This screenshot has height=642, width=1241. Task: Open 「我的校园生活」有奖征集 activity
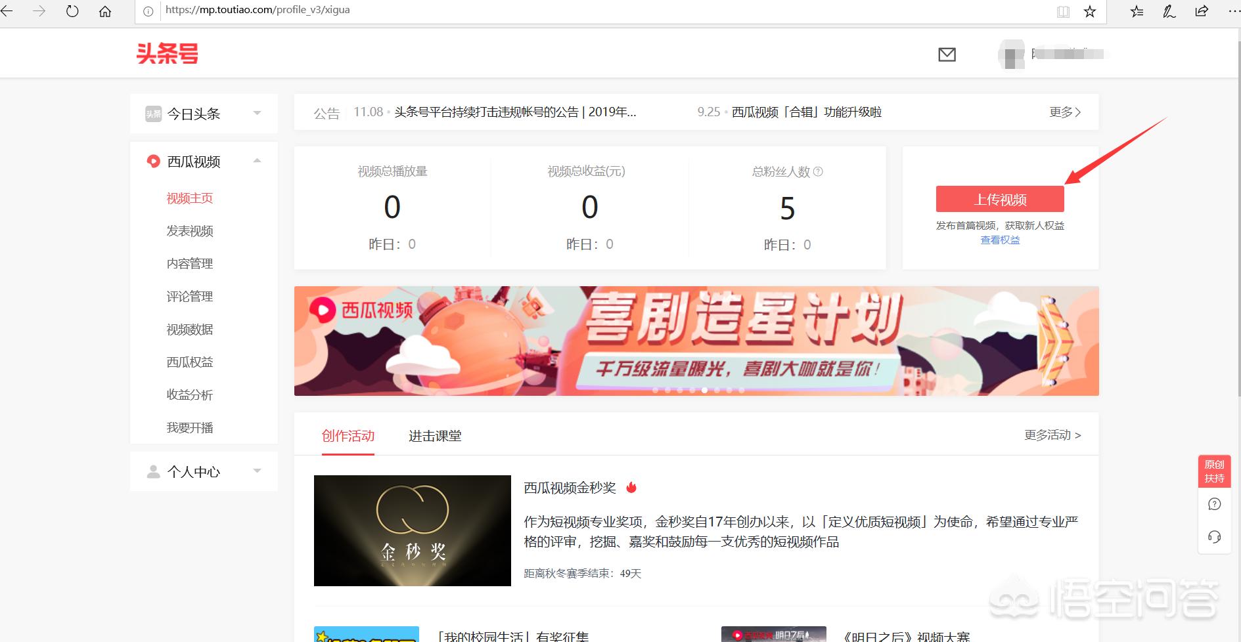tap(513, 636)
